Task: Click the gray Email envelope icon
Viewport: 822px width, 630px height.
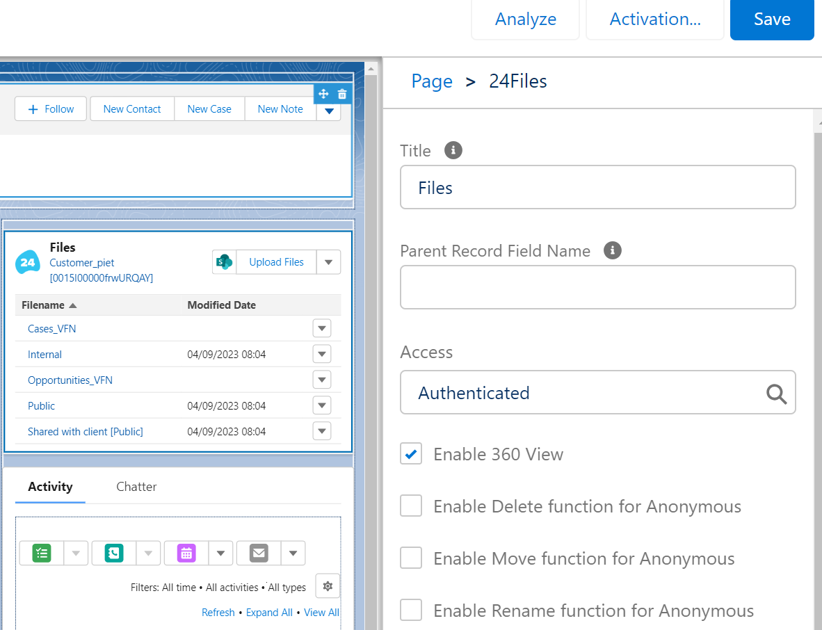Action: coord(259,554)
